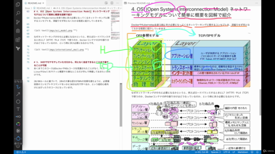Select the circle shape drawing tool

click(x=18, y=102)
